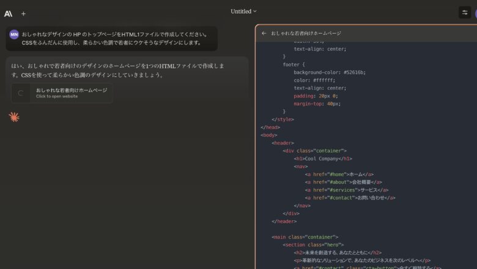Click the back arrow in the artifact panel
This screenshot has width=477, height=269.
tap(264, 34)
